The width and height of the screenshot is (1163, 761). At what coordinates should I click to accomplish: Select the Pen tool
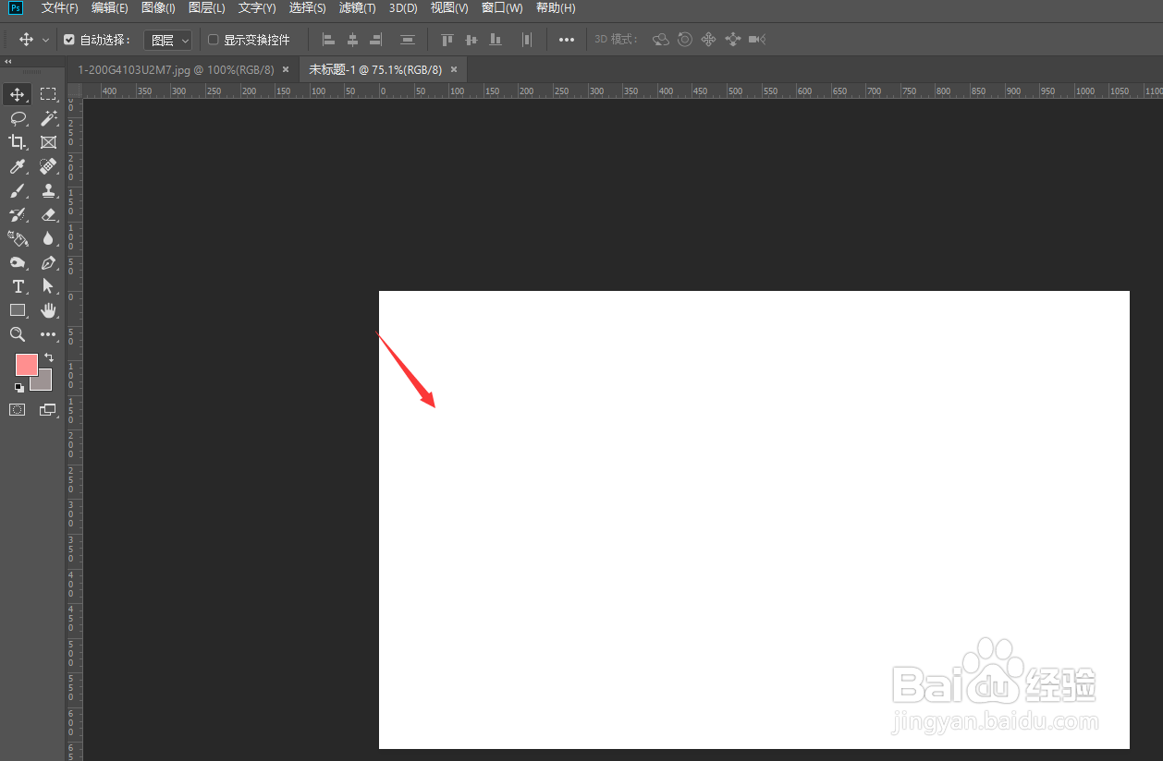click(x=48, y=262)
